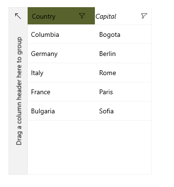Click the 'Drag a column header here to group' panel

[19, 91]
